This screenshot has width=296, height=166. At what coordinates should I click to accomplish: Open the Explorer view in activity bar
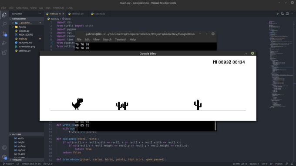[4, 15]
